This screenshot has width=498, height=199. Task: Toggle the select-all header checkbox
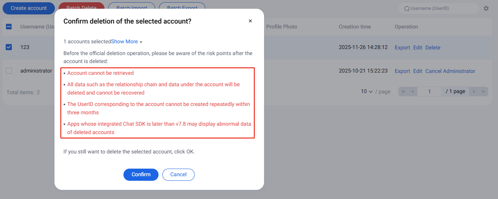[x=9, y=27]
